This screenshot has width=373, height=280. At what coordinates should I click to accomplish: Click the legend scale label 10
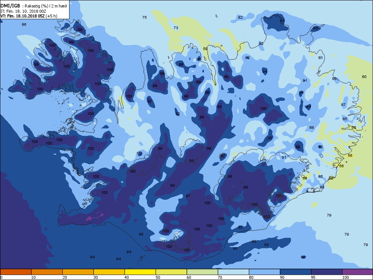[x=33, y=277]
